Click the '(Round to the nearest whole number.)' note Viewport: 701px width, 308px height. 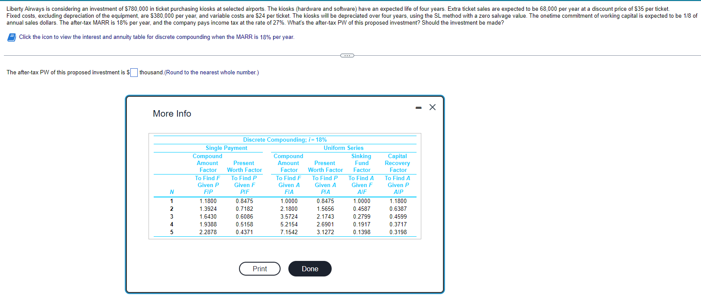point(212,73)
